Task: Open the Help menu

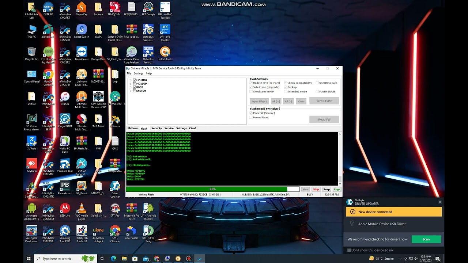Action: click(x=149, y=73)
